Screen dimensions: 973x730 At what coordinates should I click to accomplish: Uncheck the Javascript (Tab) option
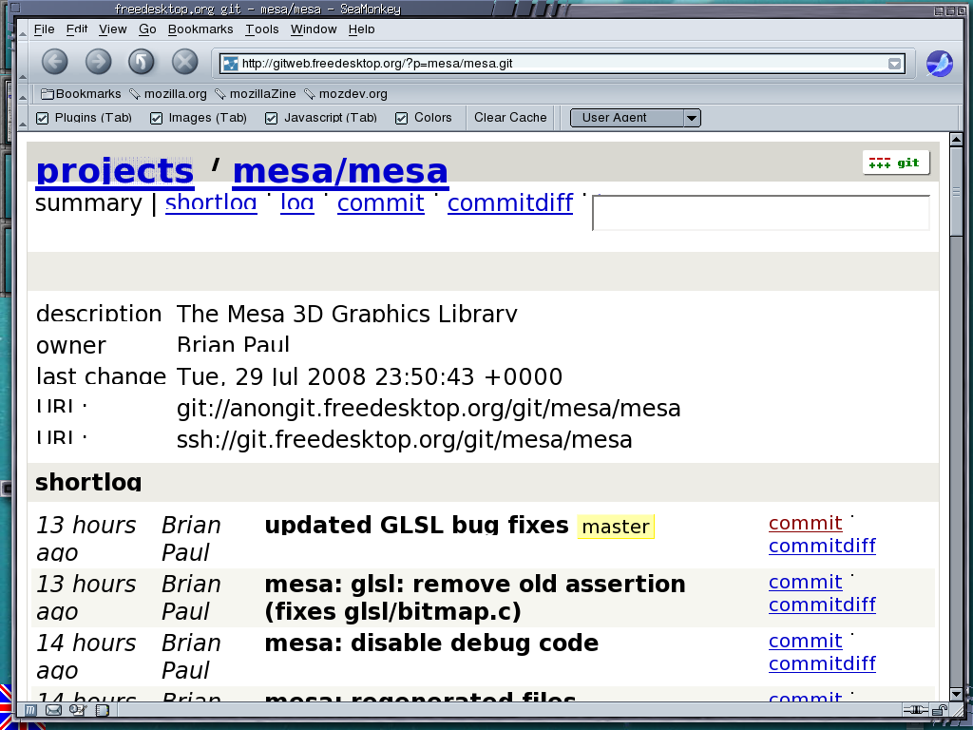272,118
